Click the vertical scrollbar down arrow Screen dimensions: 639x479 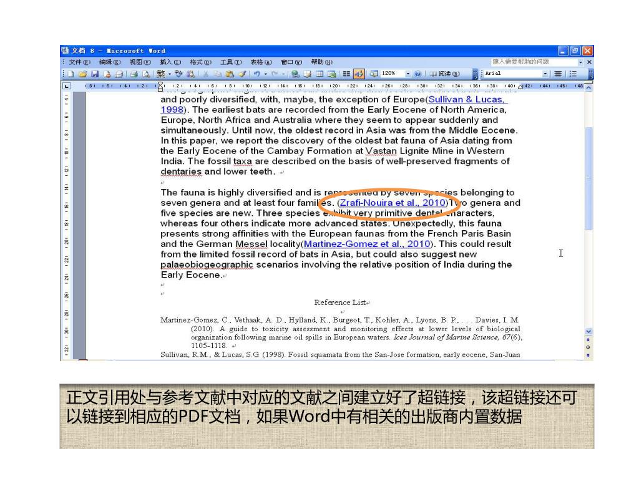[x=588, y=332]
